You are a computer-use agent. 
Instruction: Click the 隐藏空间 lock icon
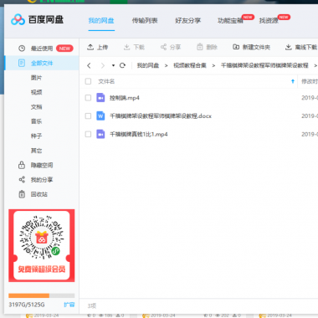[x=22, y=165]
